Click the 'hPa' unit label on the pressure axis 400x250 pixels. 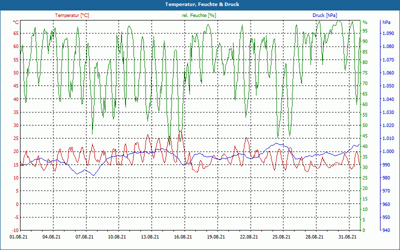click(x=386, y=22)
